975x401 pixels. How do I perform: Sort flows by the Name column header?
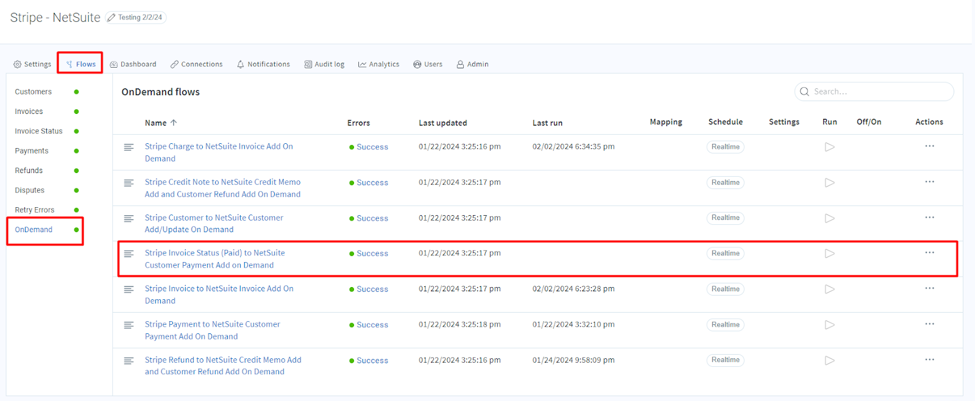pos(161,123)
